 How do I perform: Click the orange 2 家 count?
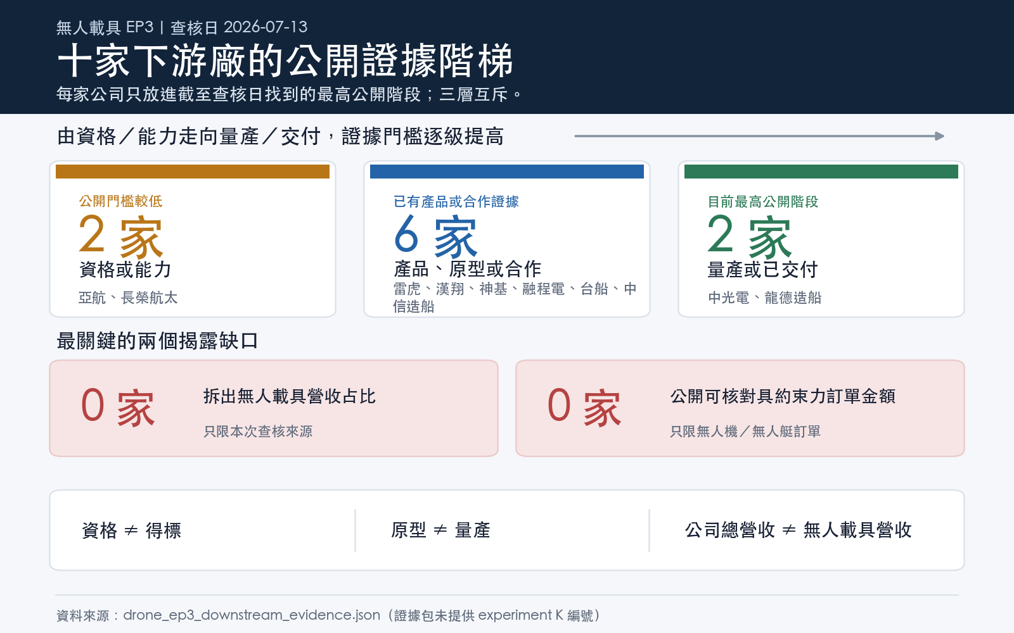click(x=120, y=235)
